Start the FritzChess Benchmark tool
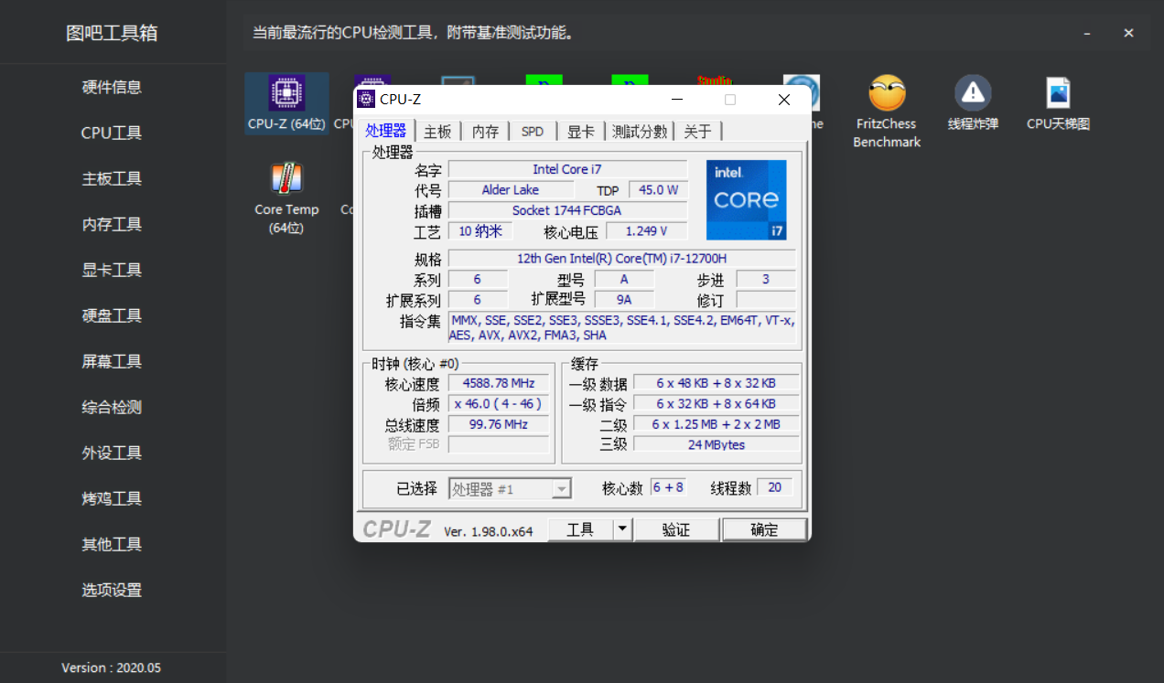Viewport: 1164px width, 683px height. [x=887, y=112]
